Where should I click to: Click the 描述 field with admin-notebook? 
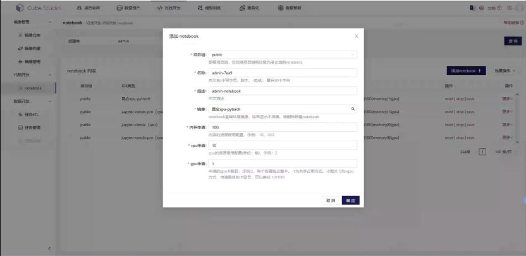(283, 91)
